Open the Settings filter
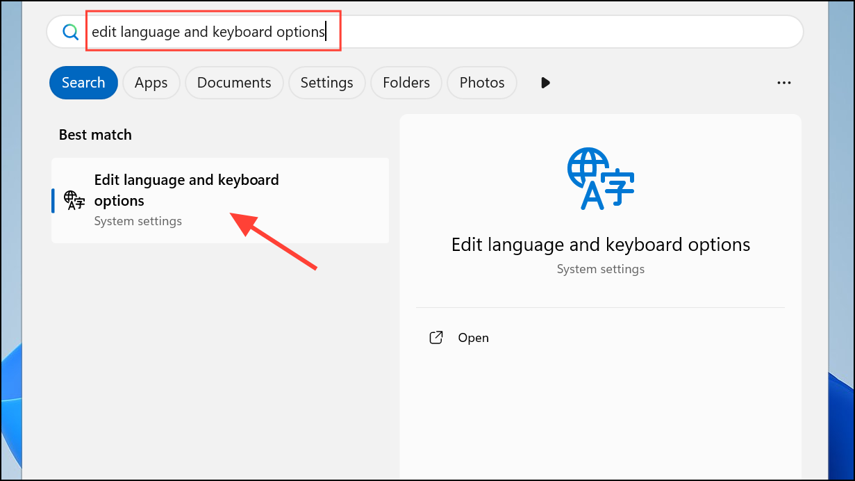 (326, 82)
